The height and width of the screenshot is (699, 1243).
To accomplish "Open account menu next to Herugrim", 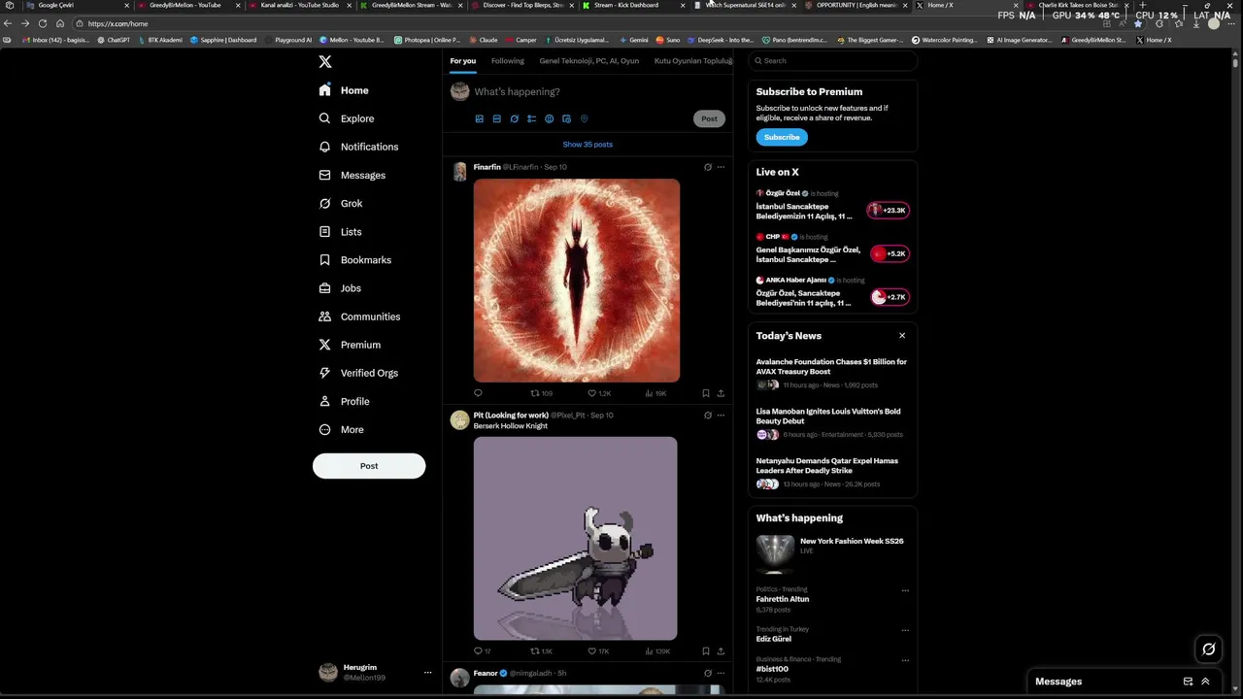I will (427, 672).
